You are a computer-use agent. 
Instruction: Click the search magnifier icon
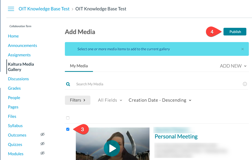coord(68,84)
